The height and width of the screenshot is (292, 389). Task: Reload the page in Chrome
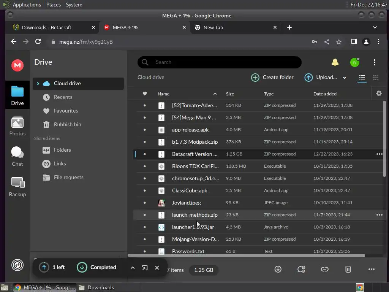[38, 42]
